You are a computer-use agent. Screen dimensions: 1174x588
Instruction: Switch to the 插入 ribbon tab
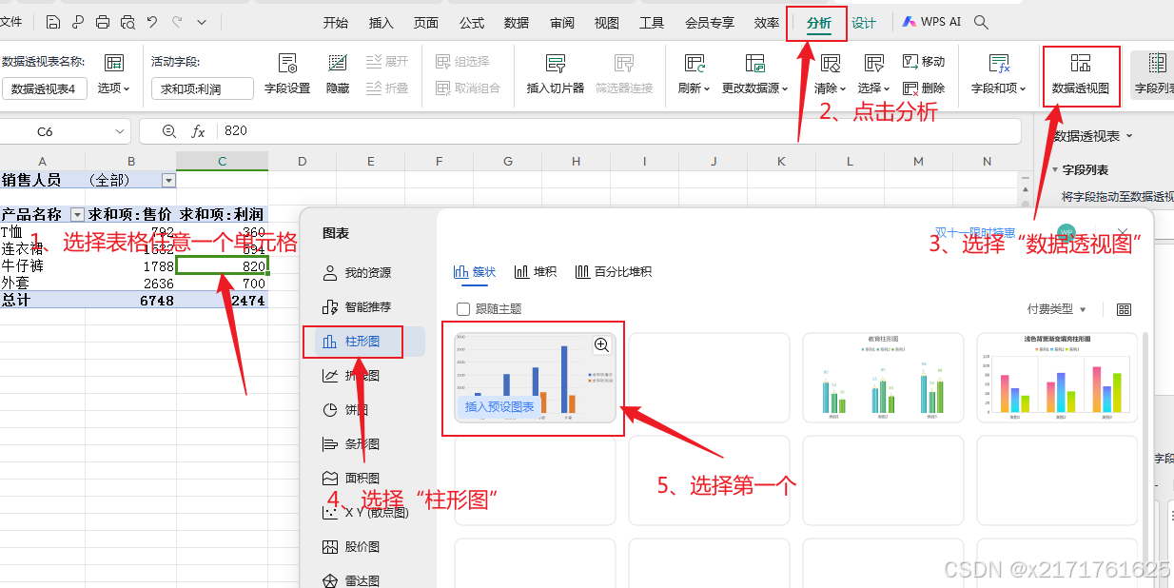(x=382, y=23)
